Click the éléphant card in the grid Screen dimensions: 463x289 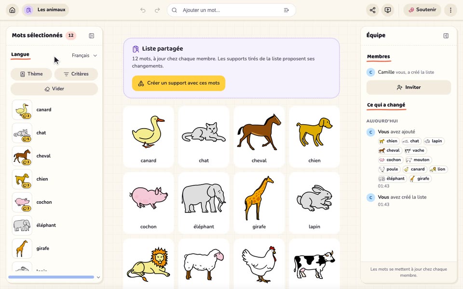[x=204, y=203]
